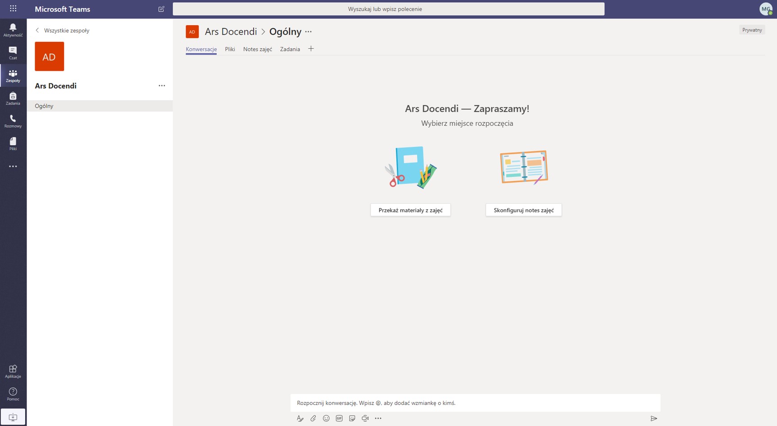The height and width of the screenshot is (426, 777).
Task: Click the Ars Docendi team name in sidebar
Action: click(x=56, y=86)
